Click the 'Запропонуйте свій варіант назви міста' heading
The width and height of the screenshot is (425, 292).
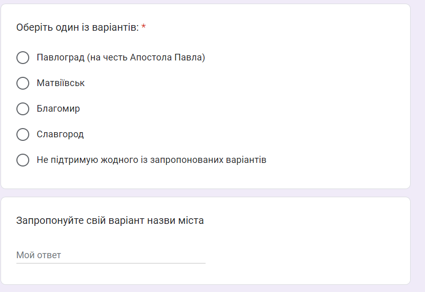pyautogui.click(x=110, y=221)
